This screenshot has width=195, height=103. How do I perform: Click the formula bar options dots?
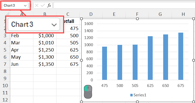tap(31, 6)
